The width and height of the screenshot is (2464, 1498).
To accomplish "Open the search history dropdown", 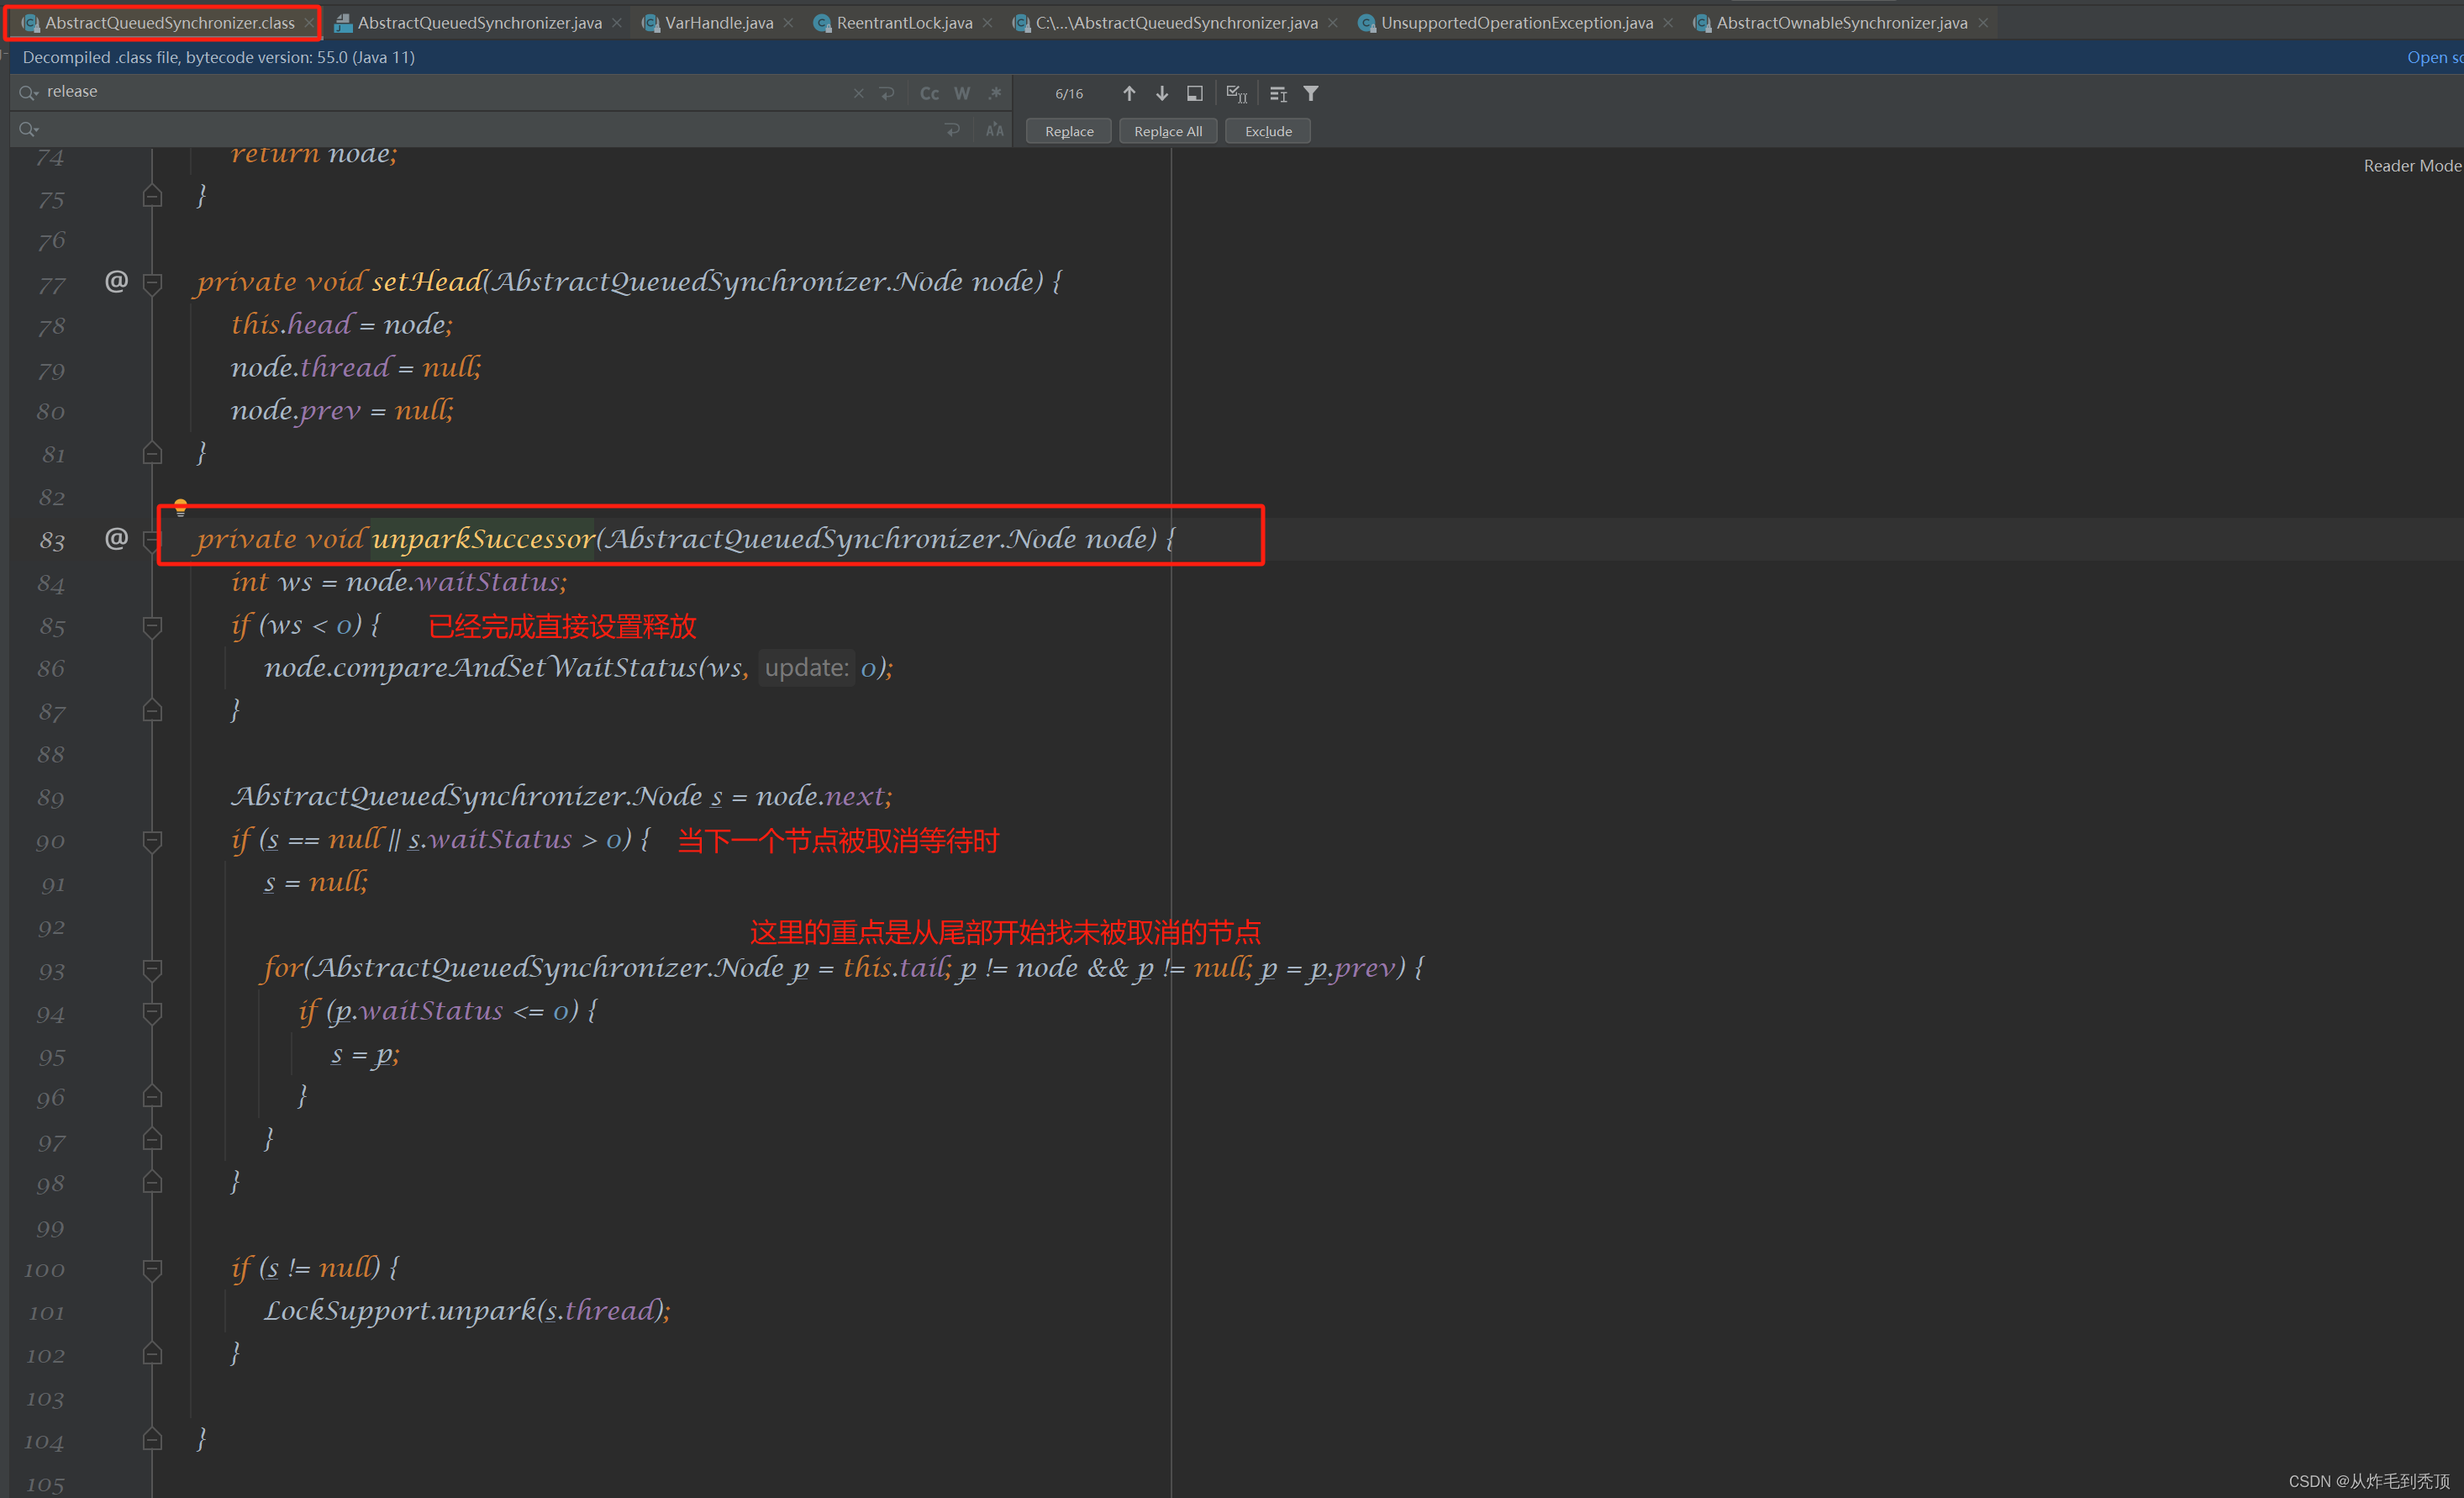I will 27,91.
